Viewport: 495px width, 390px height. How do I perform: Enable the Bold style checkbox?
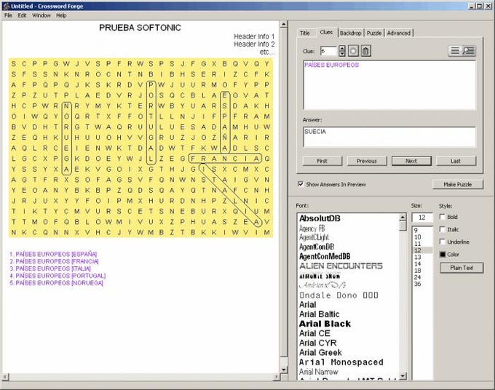pos(443,217)
